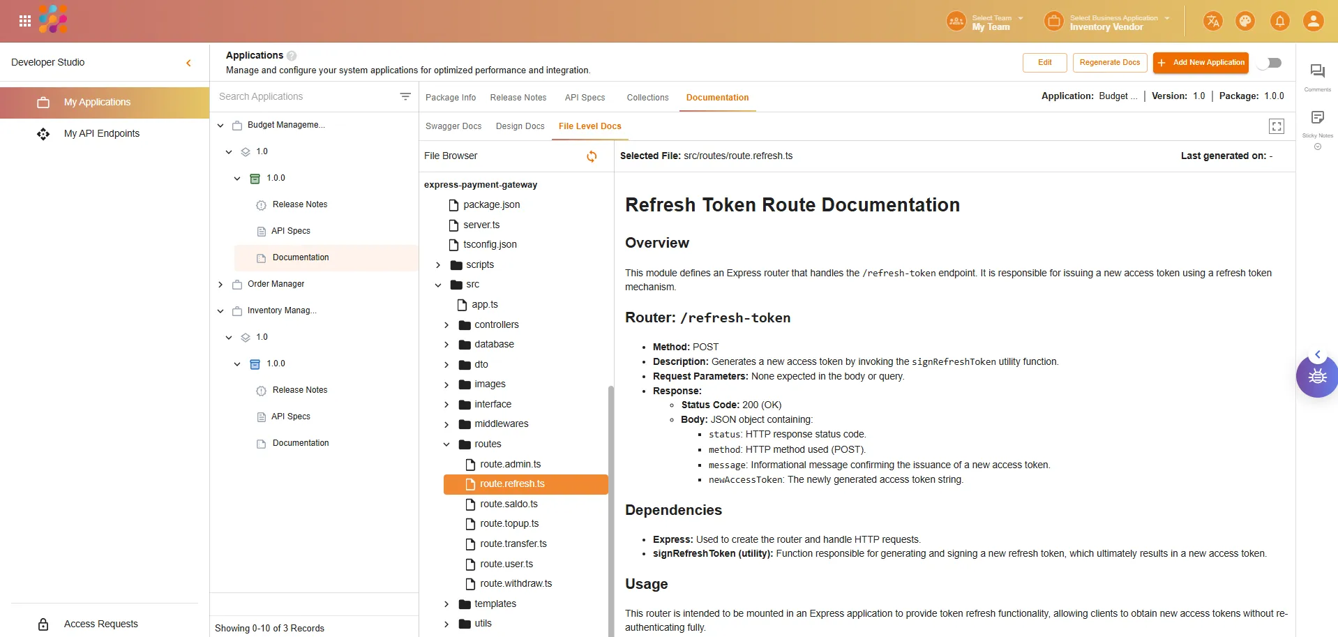Image resolution: width=1338 pixels, height=637 pixels.
Task: Open the apps grid menu icon
Action: coord(25,21)
